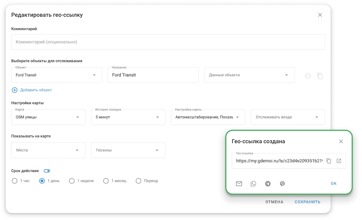The image size is (362, 220).
Task: Click the СОХРАНИТЬ button
Action: coord(307,202)
